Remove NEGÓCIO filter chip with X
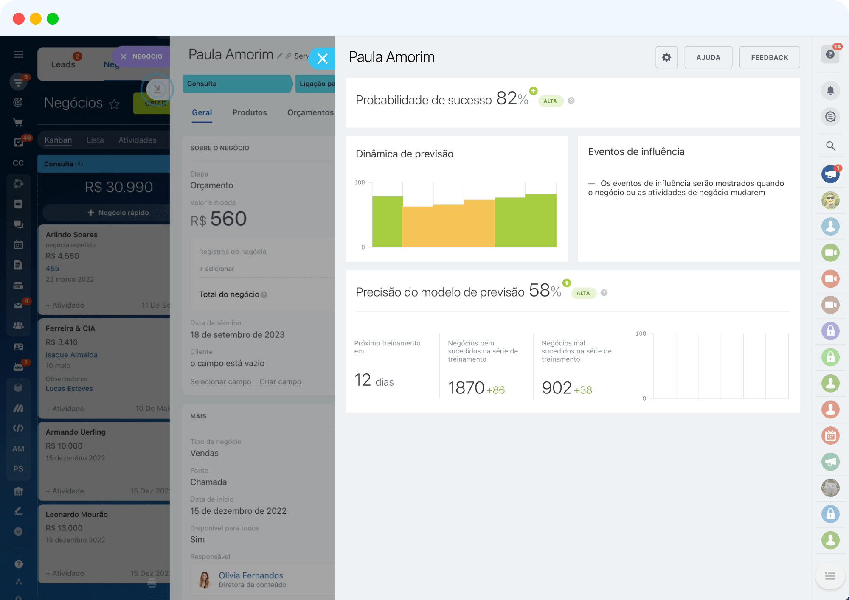Screen dimensions: 849x600 [x=124, y=56]
